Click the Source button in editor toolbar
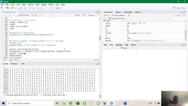The image size is (188, 106). pos(91,15)
